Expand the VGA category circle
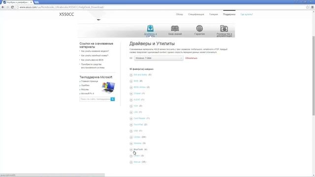This screenshot has width=315, height=177. 131,106
